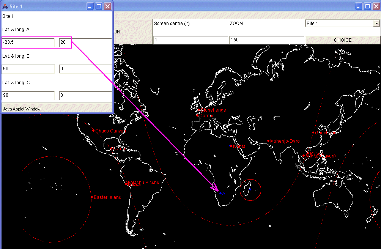The width and height of the screenshot is (381, 249).
Task: Click the Lat. & long. B label
Action: (16, 56)
